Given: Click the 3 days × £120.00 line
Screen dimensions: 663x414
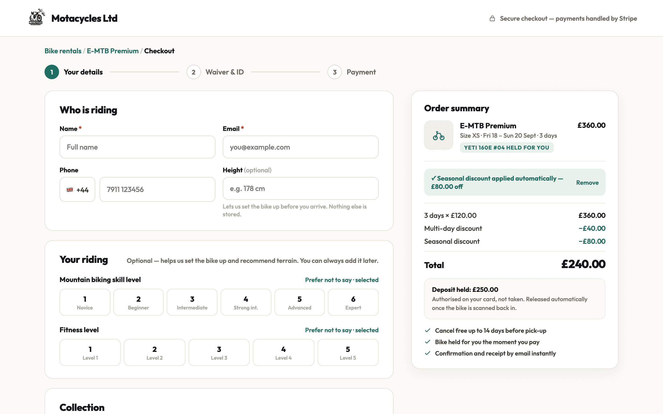Looking at the screenshot, I should click(515, 216).
